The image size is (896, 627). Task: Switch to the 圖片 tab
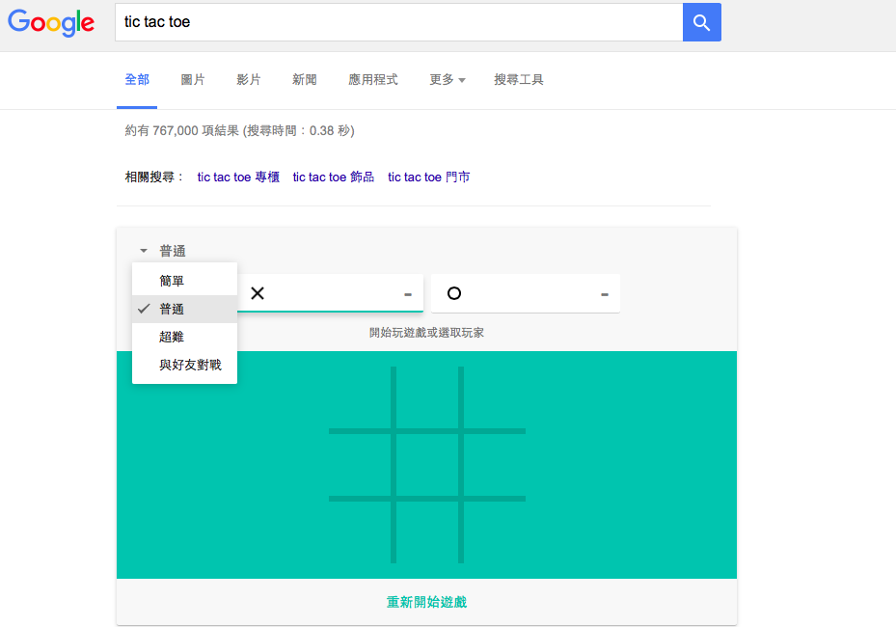pos(193,79)
